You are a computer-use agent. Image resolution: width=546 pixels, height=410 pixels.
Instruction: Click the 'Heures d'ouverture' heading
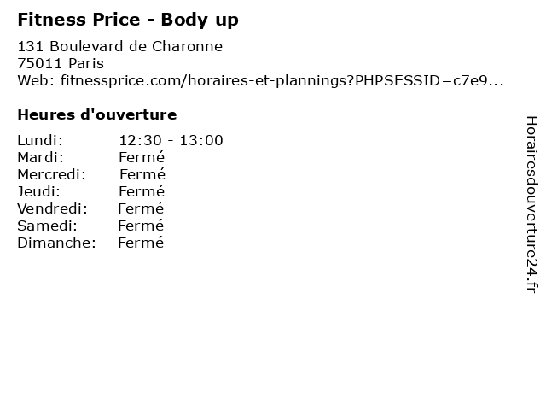[x=96, y=114]
